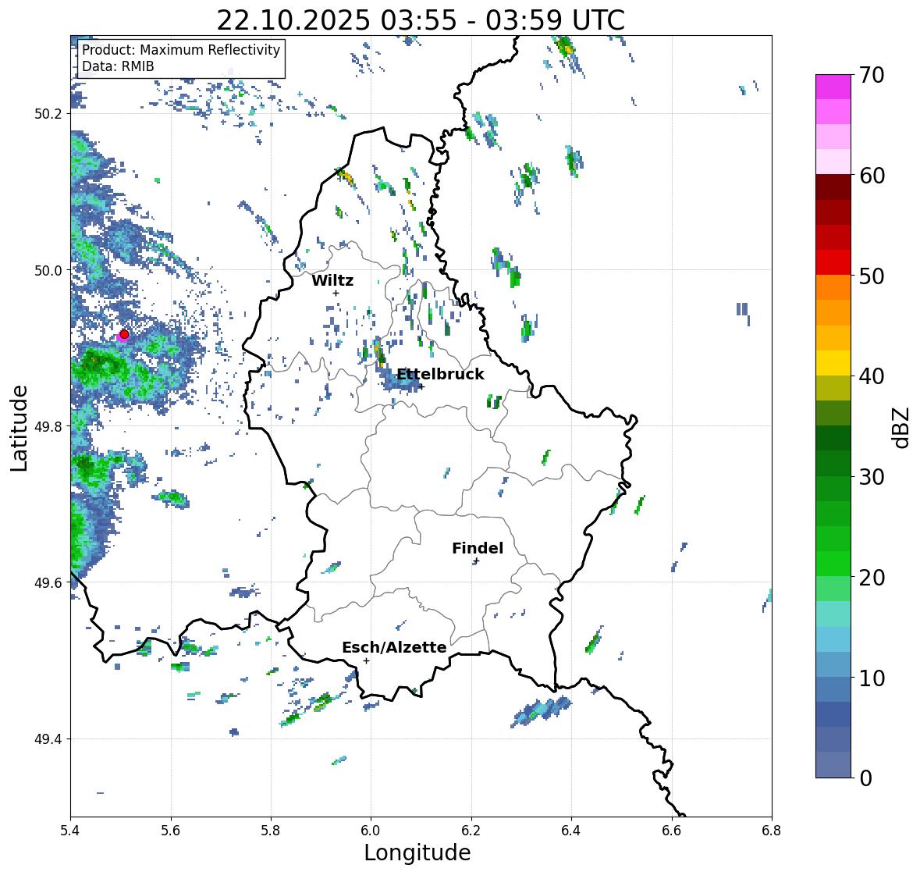Click the 6.8 longitude tick label

pyautogui.click(x=772, y=831)
